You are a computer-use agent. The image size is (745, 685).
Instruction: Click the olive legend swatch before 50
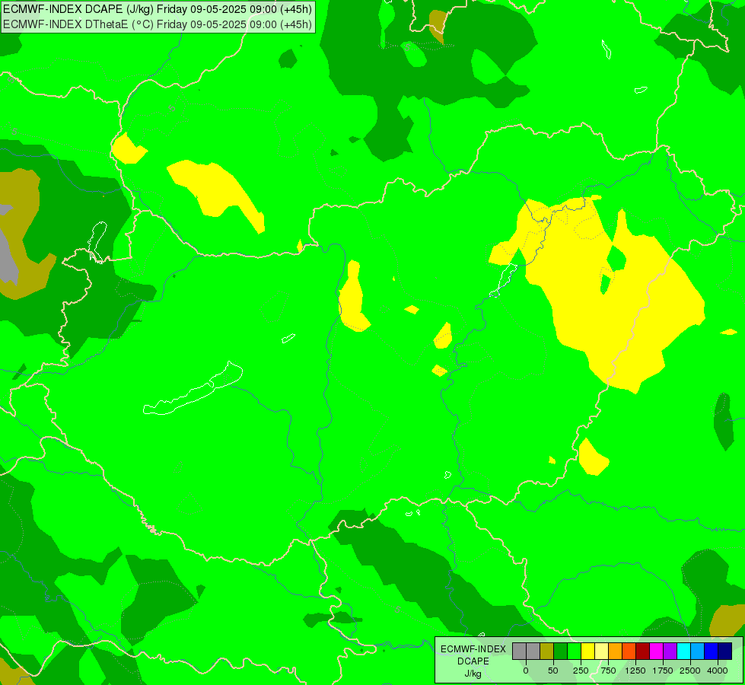[547, 651]
